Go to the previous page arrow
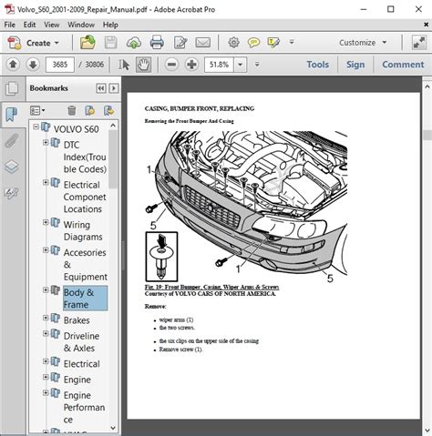Viewport: 432px width, 436px height. tap(13, 65)
